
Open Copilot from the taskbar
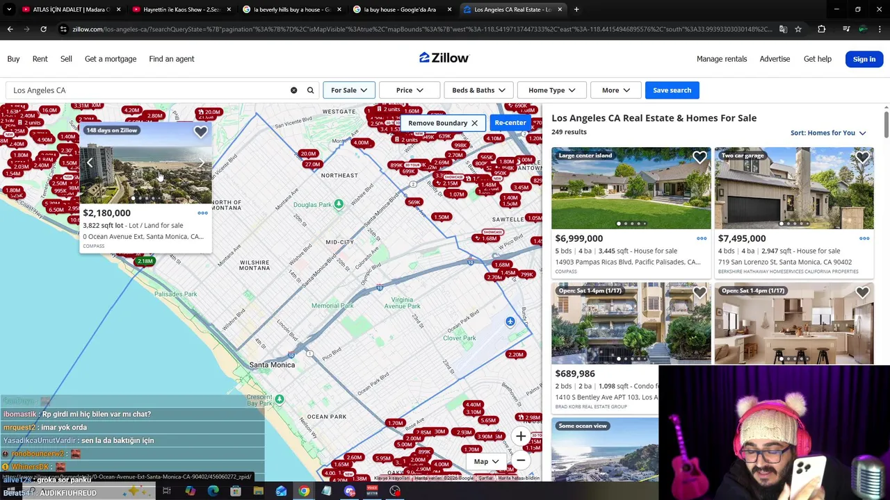tap(190, 491)
